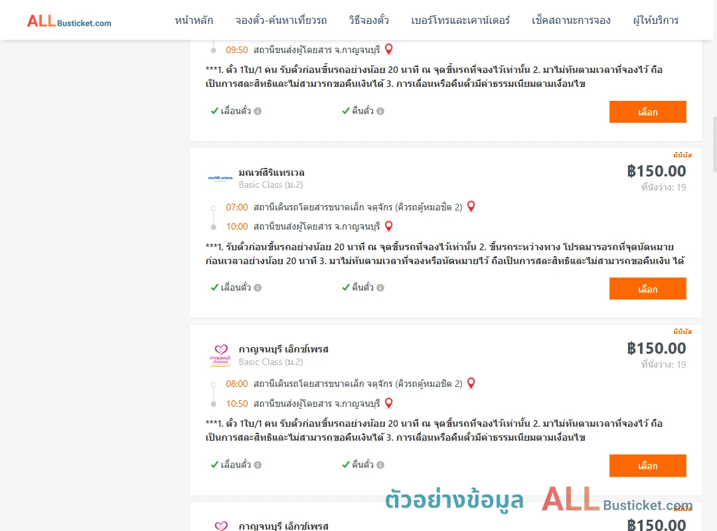Click the page vertical scrollbar thumb
This screenshot has width=717, height=531.
[x=714, y=144]
